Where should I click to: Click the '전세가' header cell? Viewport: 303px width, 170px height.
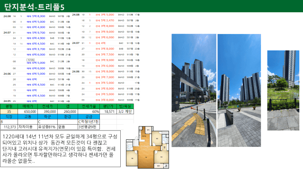click(x=47, y=106)
